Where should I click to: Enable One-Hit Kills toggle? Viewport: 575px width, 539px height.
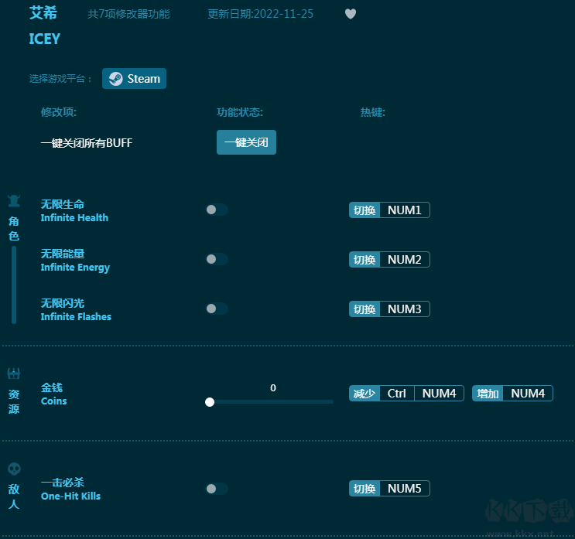pyautogui.click(x=216, y=489)
